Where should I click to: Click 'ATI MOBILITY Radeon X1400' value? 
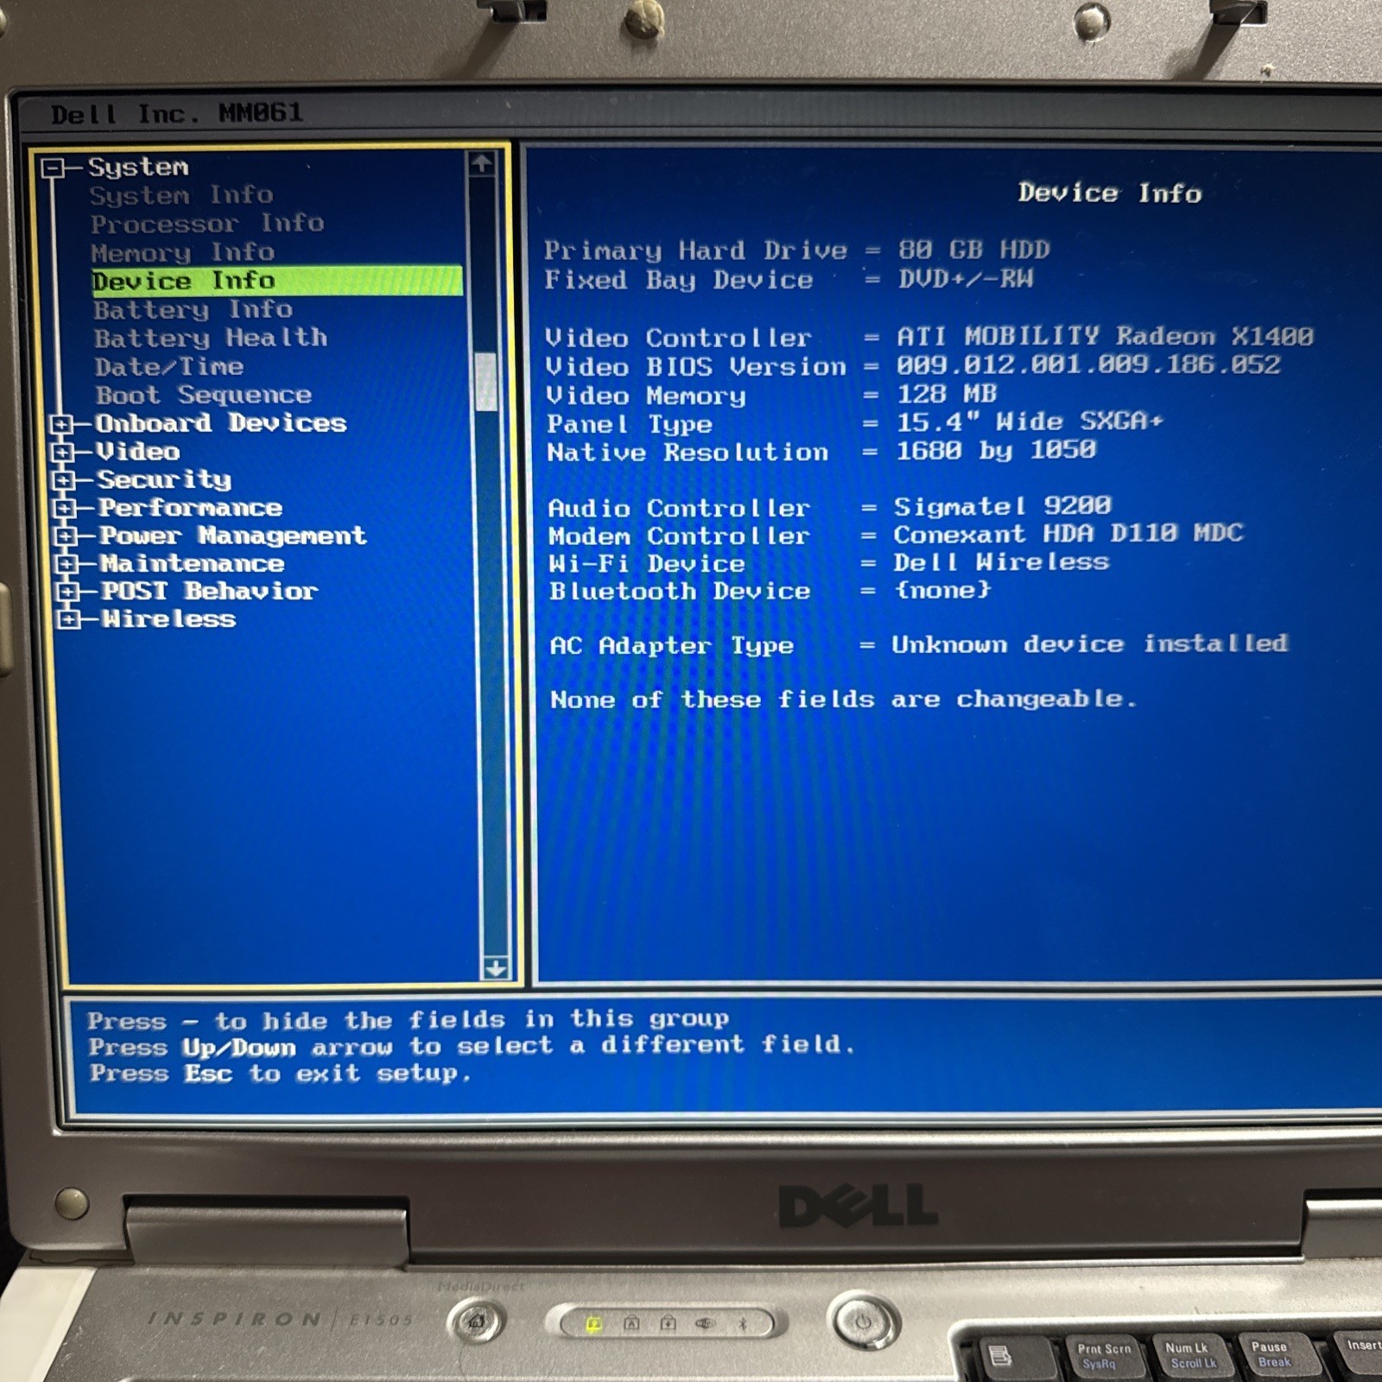1105,336
